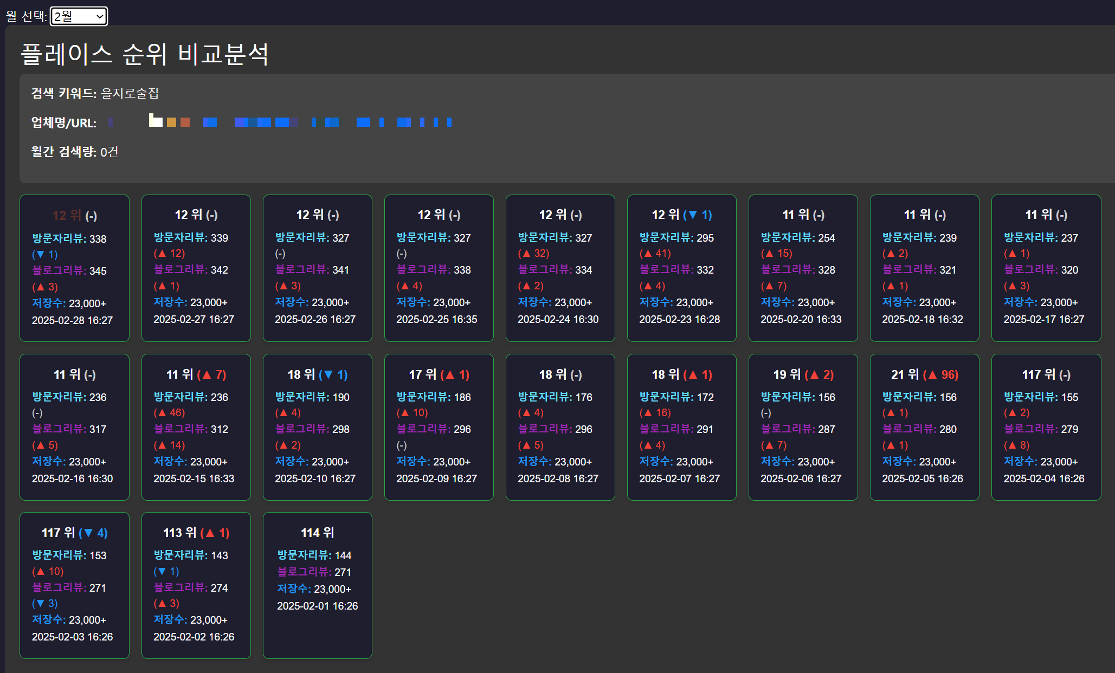
Task: Click 블로그리뷰 312 in the Feb 15 card
Action: [x=191, y=429]
